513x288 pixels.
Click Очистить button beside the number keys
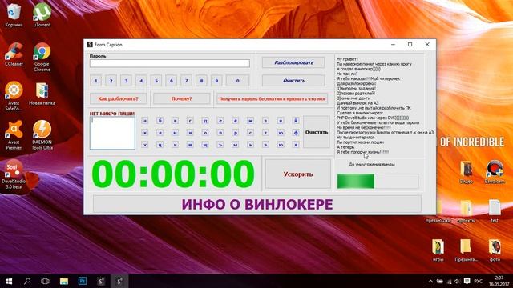coord(293,80)
